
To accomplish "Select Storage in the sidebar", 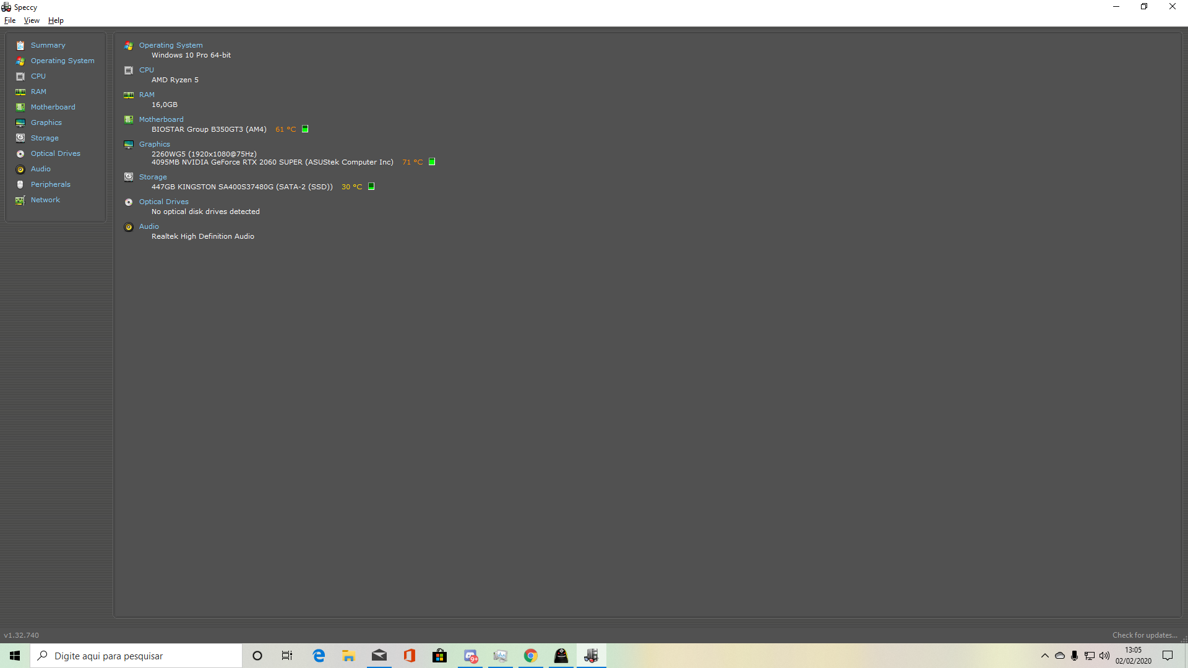I will (x=45, y=138).
